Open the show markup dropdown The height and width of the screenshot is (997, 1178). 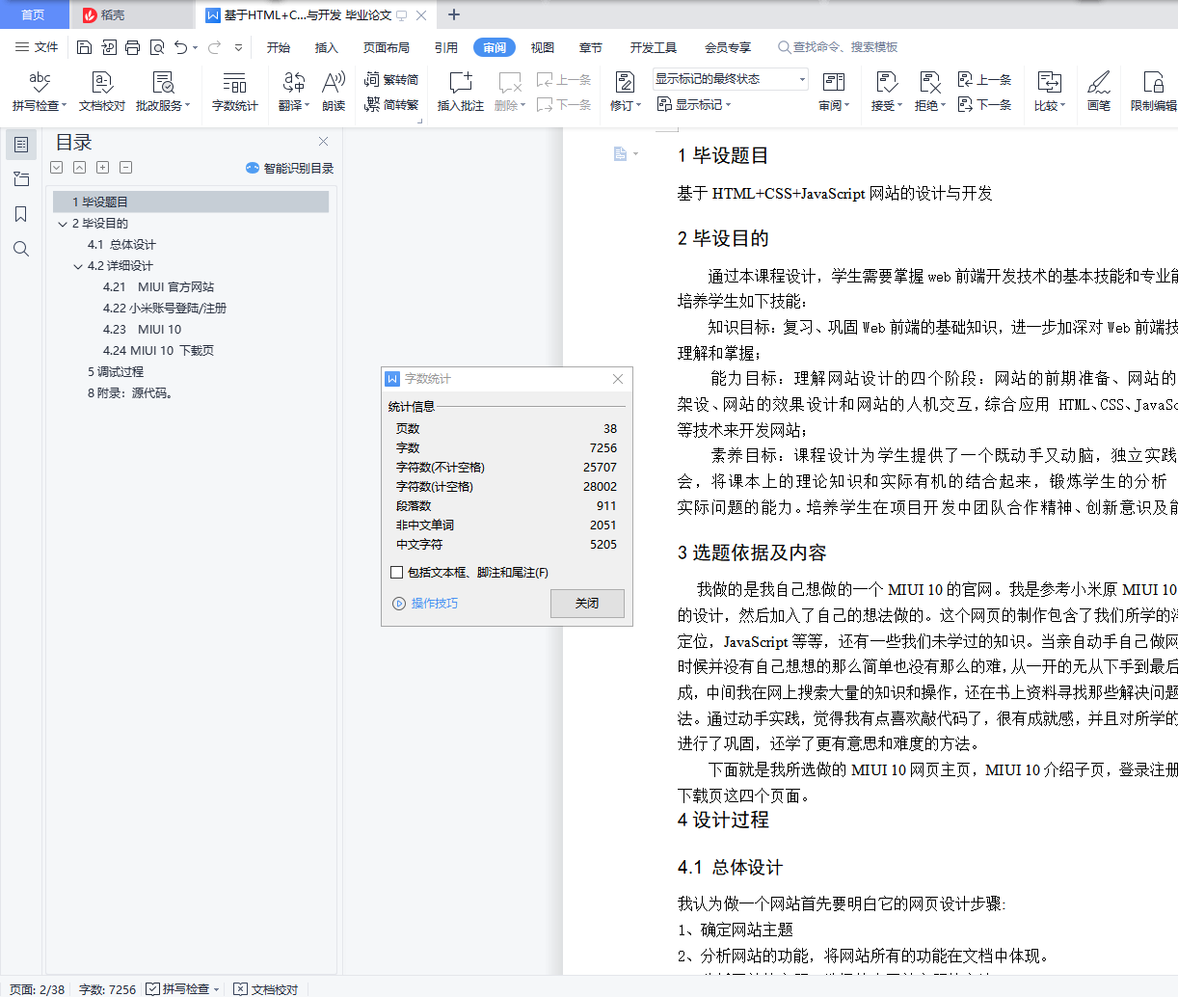694,104
